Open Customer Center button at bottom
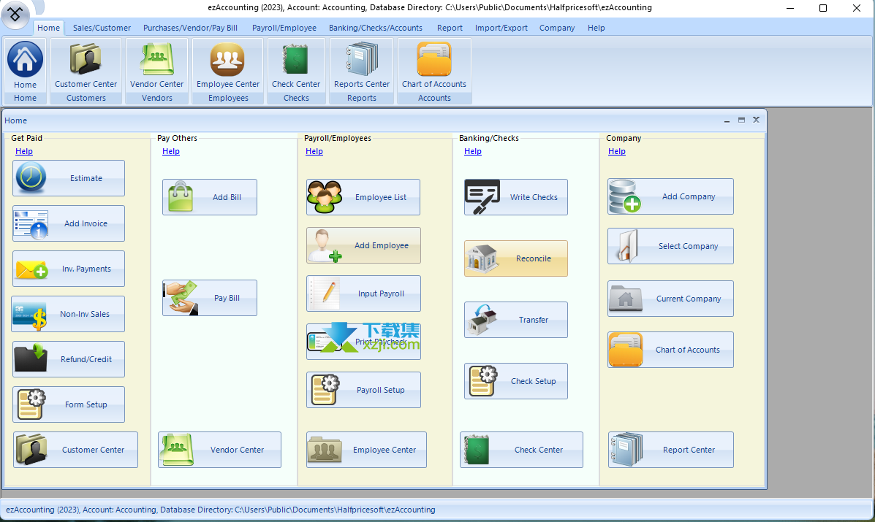The image size is (875, 522). tap(75, 450)
